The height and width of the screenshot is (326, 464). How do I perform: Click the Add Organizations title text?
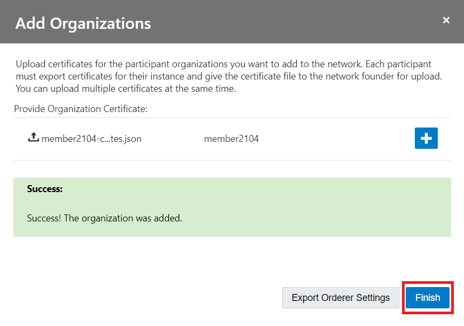(x=83, y=23)
